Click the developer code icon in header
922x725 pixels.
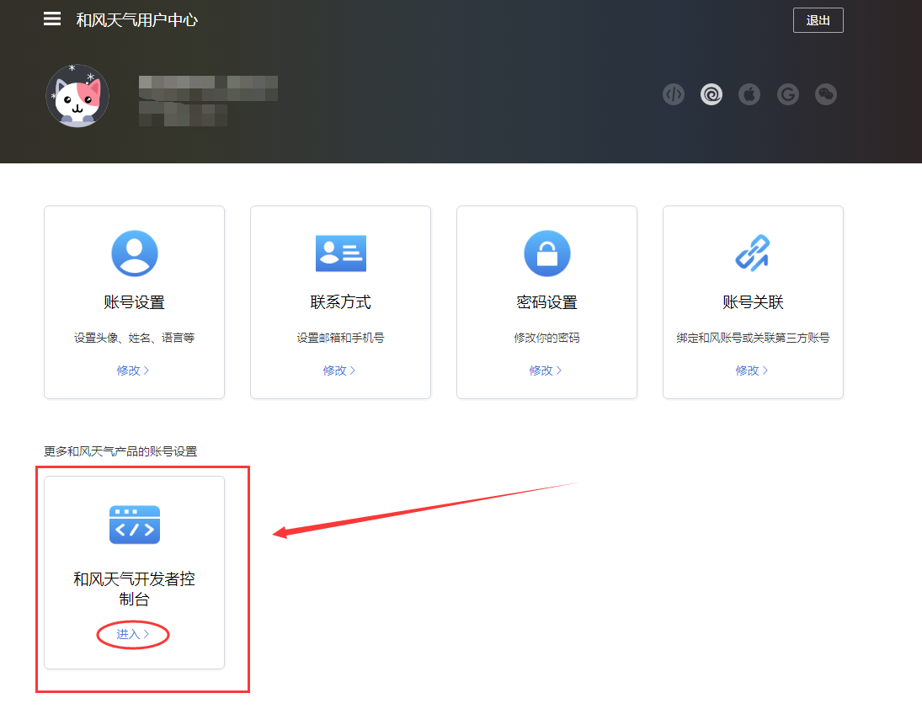[x=674, y=94]
